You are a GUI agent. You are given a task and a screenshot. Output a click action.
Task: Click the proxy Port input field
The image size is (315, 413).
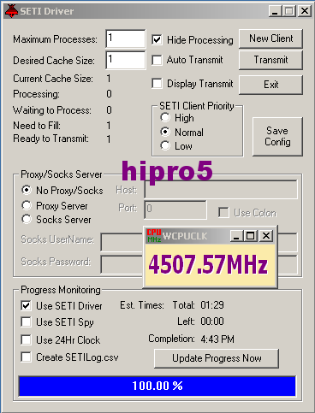point(175,209)
